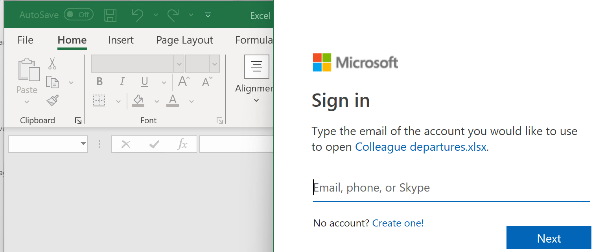The image size is (593, 252).
Task: Click the Insert Function fx icon
Action: pyautogui.click(x=182, y=144)
